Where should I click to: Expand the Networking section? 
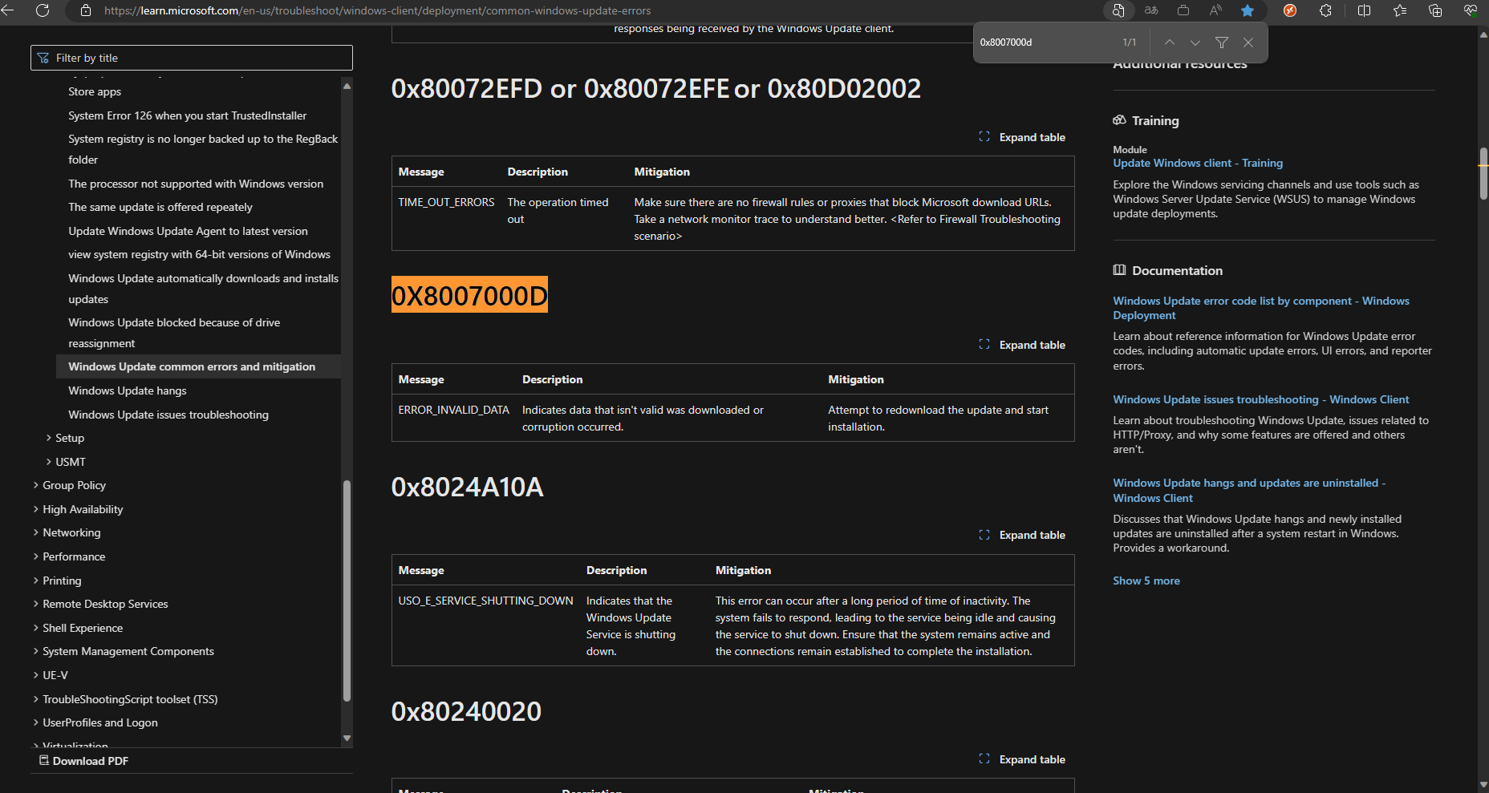67,532
